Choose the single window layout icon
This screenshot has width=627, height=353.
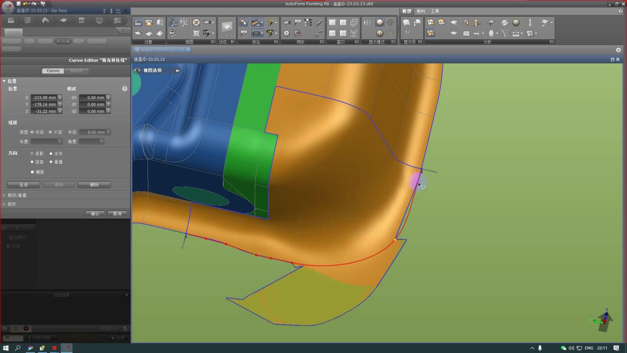tap(332, 23)
